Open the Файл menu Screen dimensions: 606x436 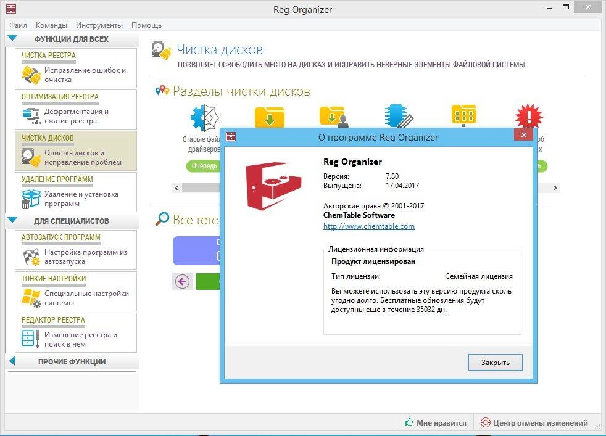coord(18,25)
